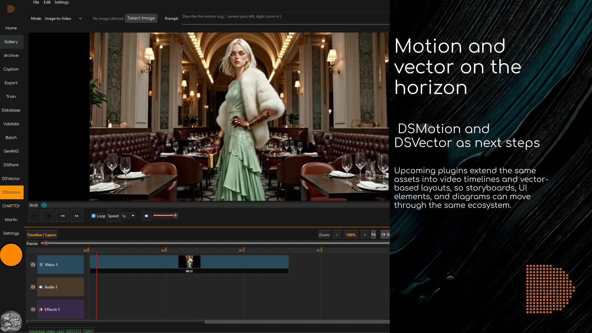Click the Select Image button

141,18
